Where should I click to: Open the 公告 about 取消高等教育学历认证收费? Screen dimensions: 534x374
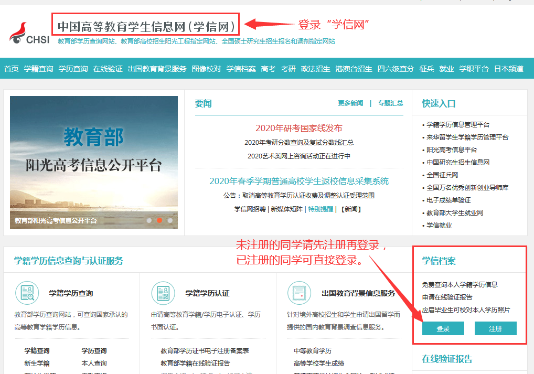coord(298,196)
